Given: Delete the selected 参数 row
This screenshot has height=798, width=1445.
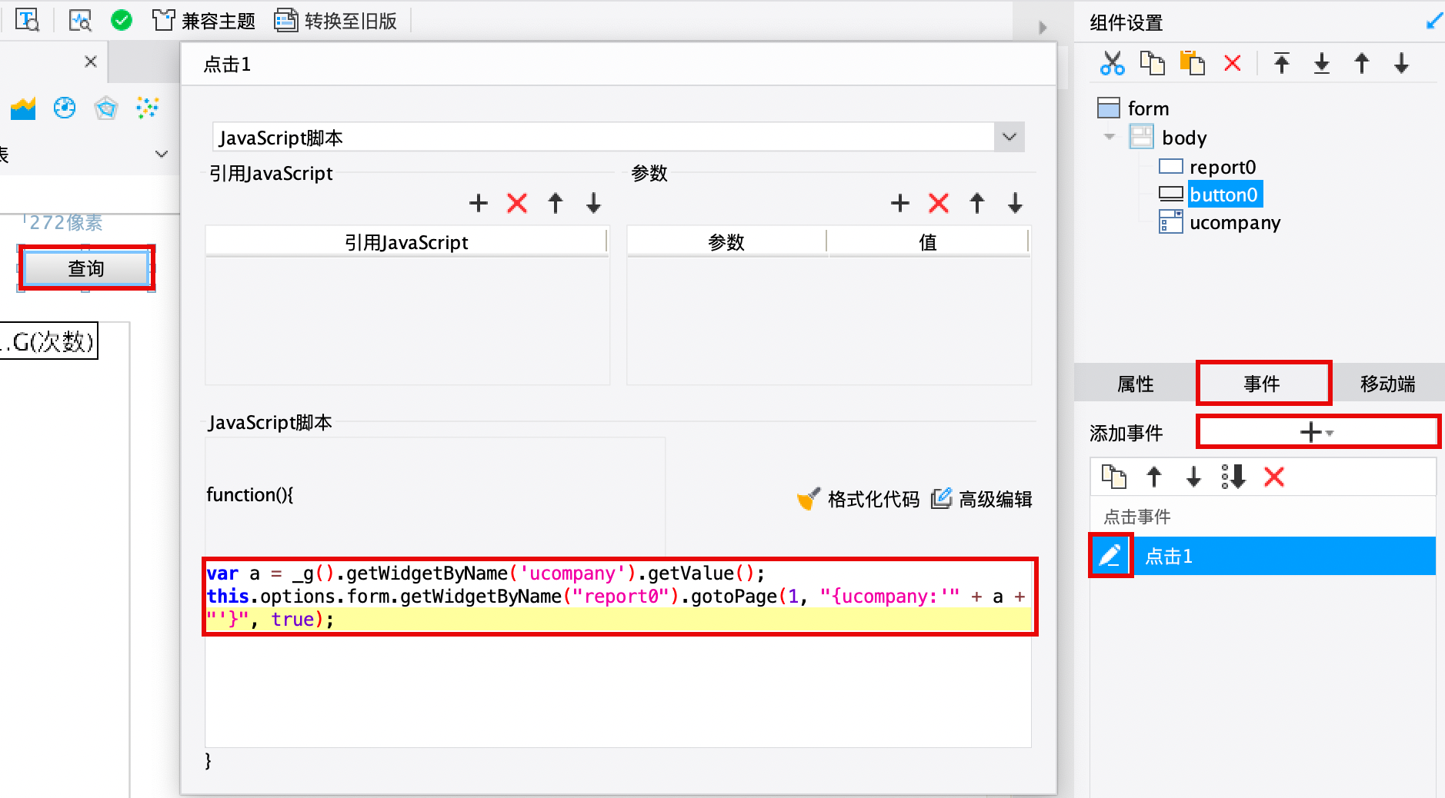Looking at the screenshot, I should [x=939, y=203].
